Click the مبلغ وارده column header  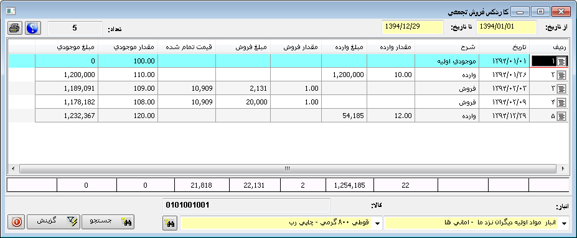pos(344,48)
